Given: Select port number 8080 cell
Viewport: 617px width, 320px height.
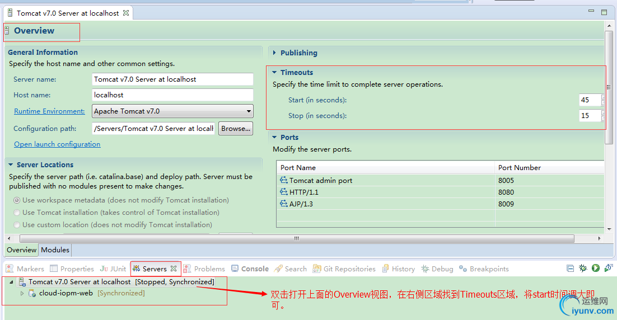Looking at the screenshot, I should (550, 192).
